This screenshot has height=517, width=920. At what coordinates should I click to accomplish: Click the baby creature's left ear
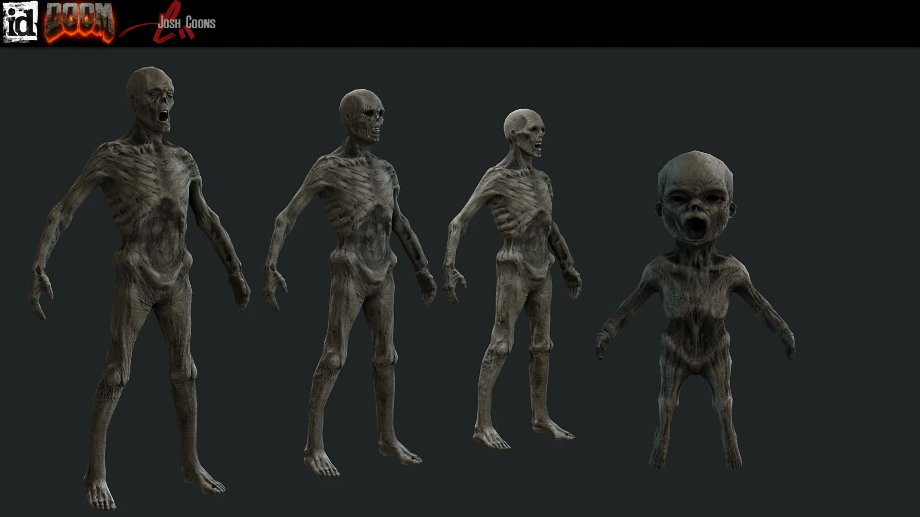[732, 210]
